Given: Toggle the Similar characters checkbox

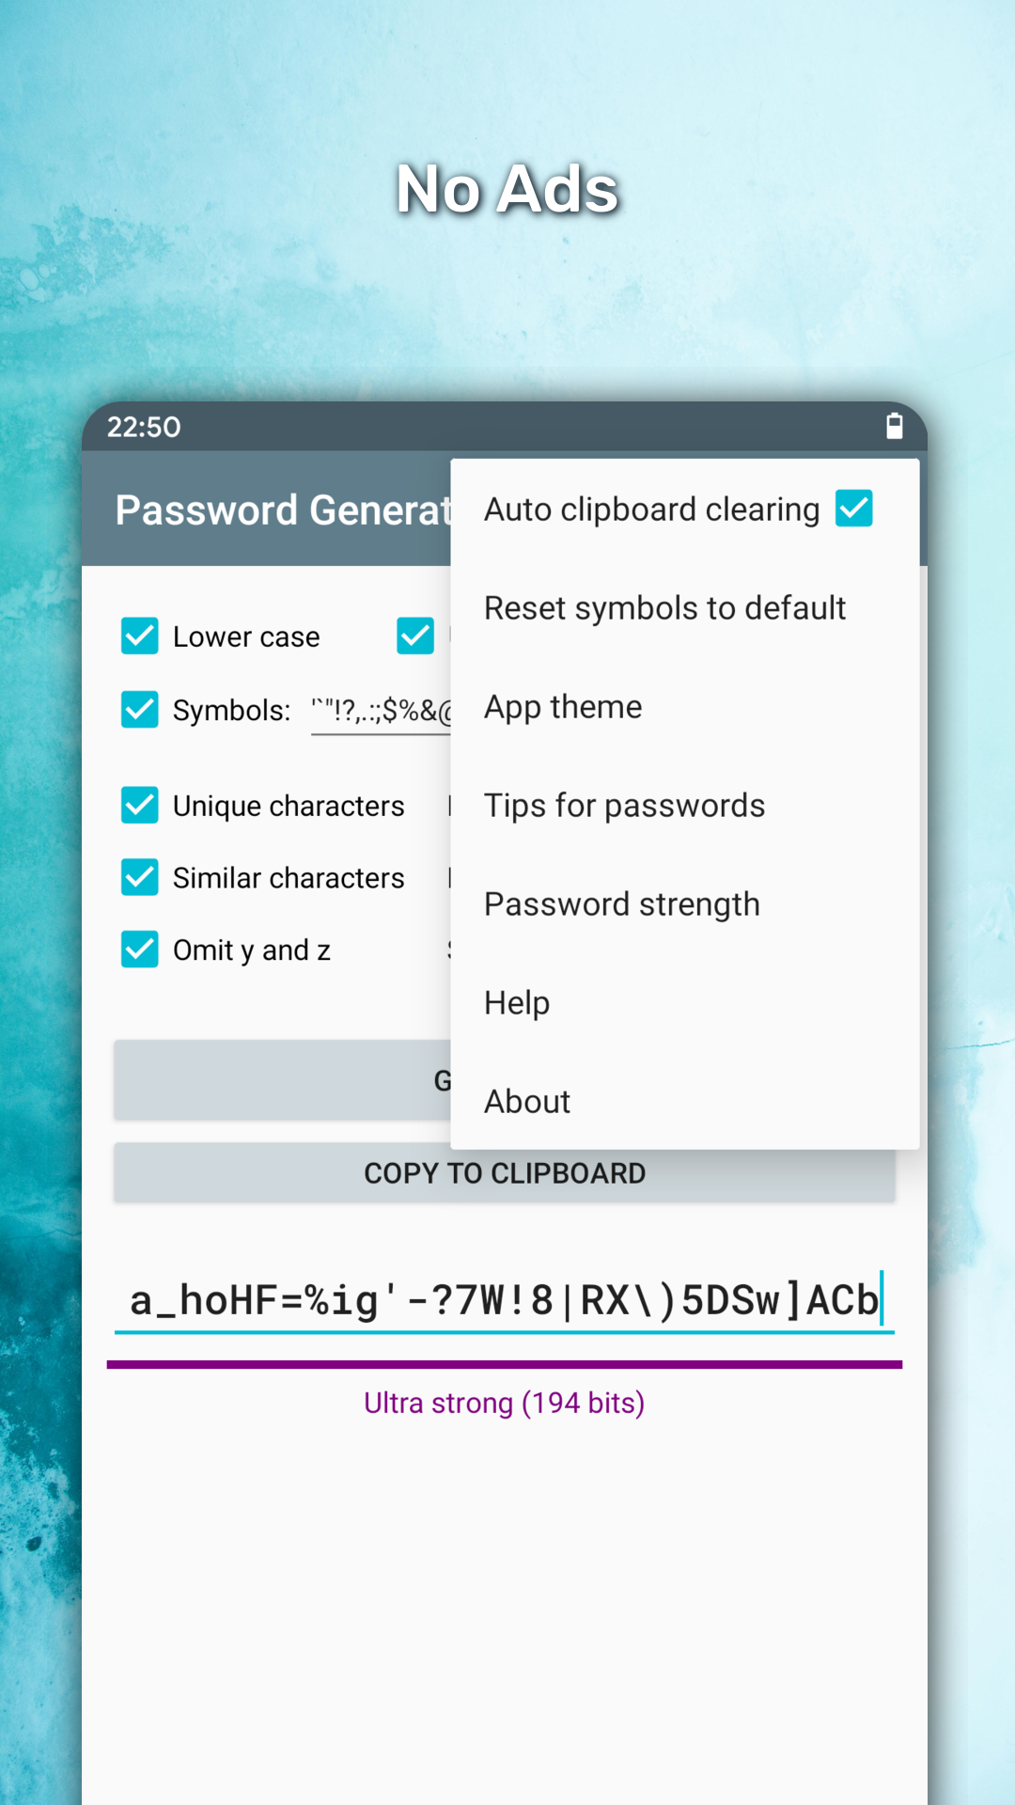Looking at the screenshot, I should [x=140, y=877].
